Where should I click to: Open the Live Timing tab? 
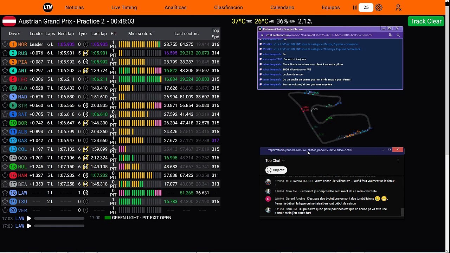(124, 7)
